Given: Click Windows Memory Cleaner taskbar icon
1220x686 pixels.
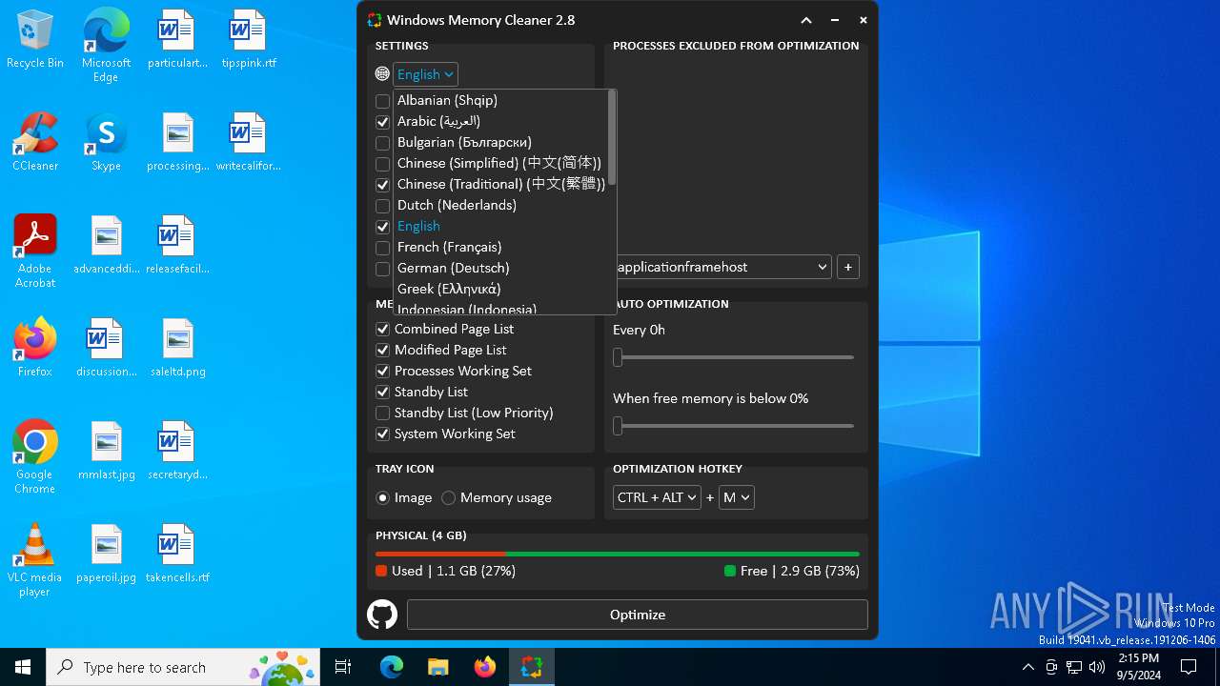Looking at the screenshot, I should coord(532,667).
